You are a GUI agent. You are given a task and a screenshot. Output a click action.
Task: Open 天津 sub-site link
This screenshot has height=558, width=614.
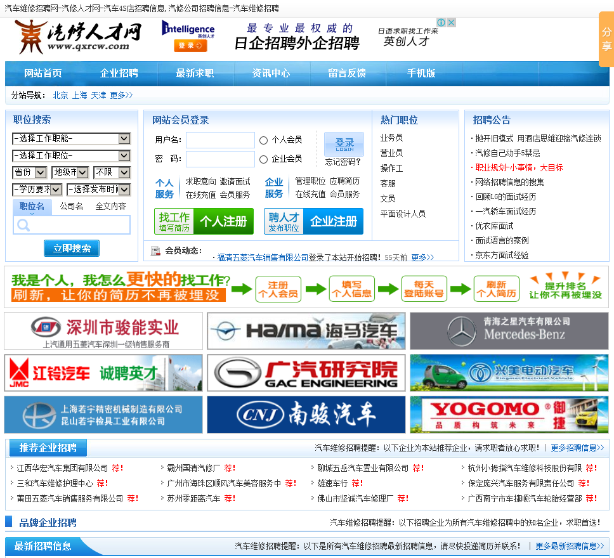[99, 95]
